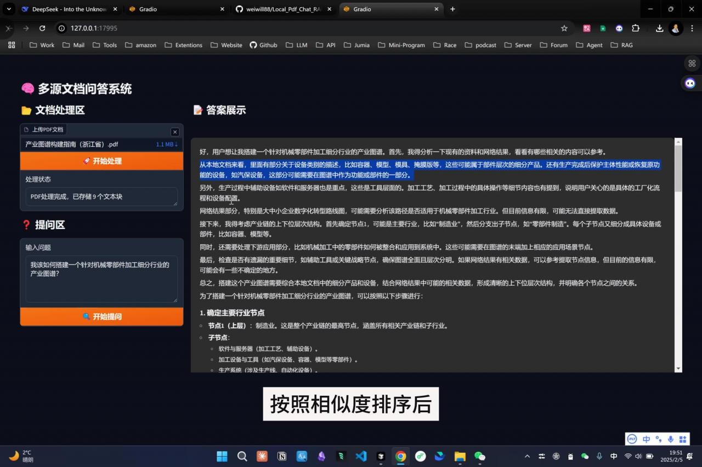Click the IME toolbar grid icon
Viewport: 702px width, 467px height.
683,439
